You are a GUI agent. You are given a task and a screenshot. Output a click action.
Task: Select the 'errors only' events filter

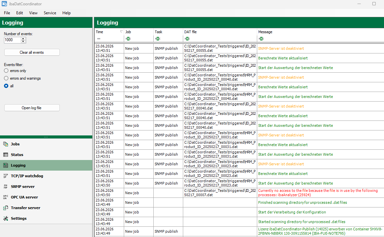pos(6,70)
